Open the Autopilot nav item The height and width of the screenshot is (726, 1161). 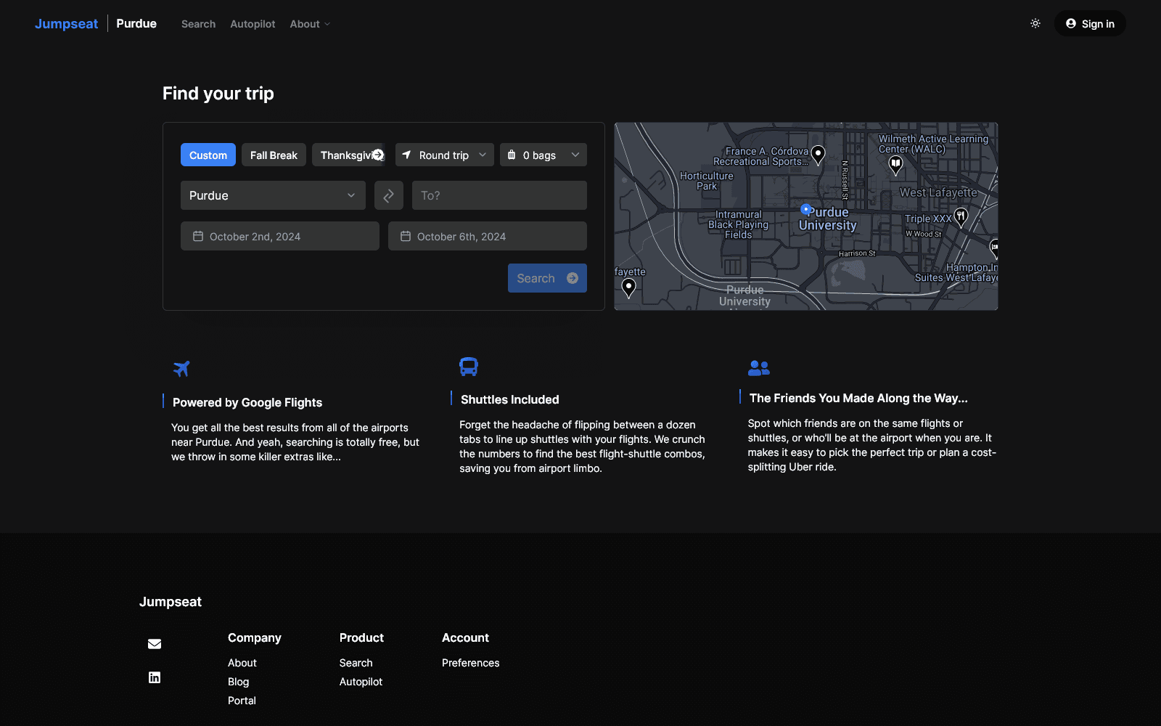(253, 24)
